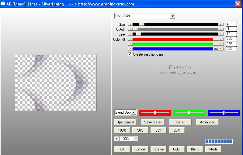The height and width of the screenshot is (155, 243).
Task: Toggle Create lines not gaps checkbox
Action: (130, 54)
